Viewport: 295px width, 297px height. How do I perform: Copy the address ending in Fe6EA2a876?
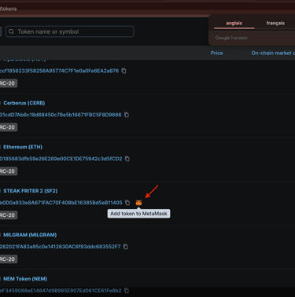124,71
